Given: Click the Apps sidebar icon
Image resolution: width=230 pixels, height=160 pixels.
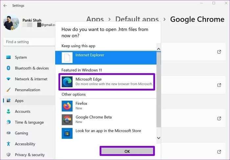Looking at the screenshot, I should tap(9, 101).
